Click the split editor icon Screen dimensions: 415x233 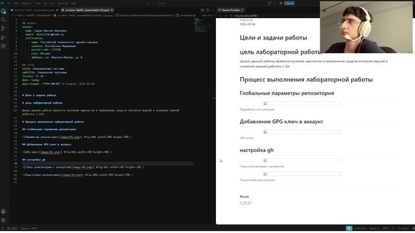point(207,10)
